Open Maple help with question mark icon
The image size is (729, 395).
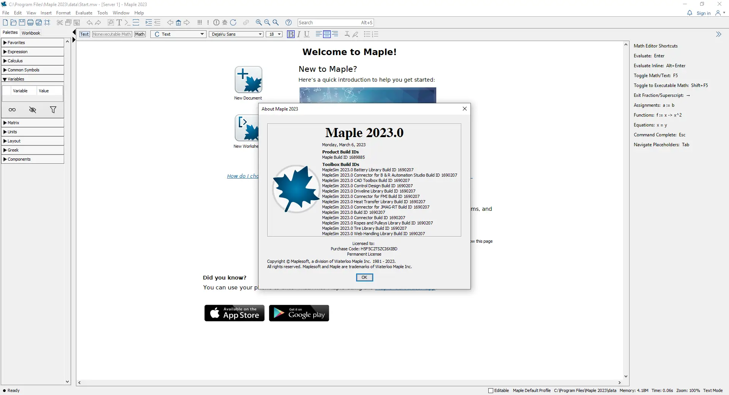pyautogui.click(x=289, y=23)
